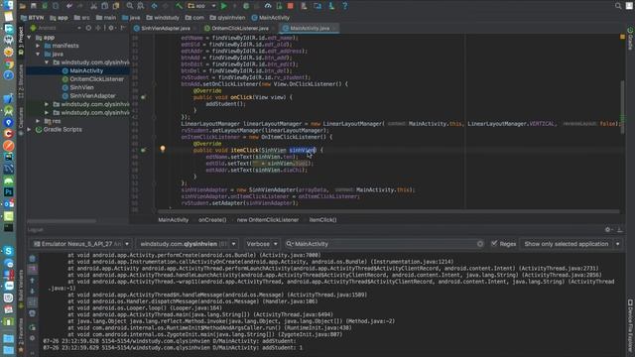Screen dimensions: 635x357
Task: Expand the res folder
Action: (x=38, y=121)
